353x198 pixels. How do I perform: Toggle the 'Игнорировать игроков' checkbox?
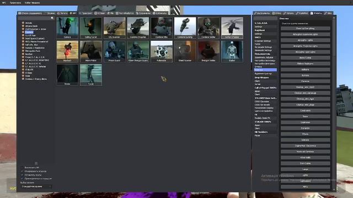[22, 171]
